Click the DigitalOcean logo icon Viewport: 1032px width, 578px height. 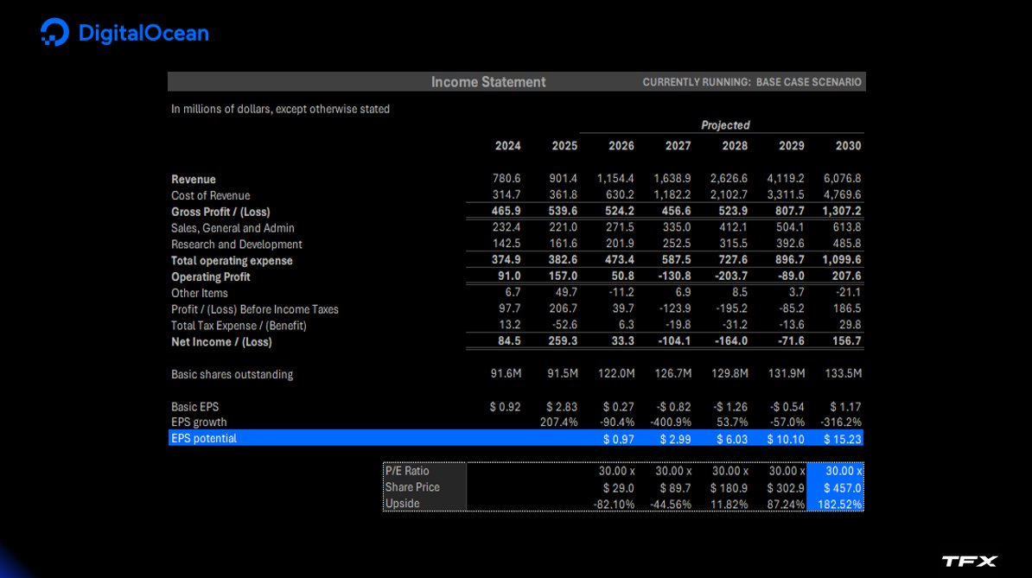(x=54, y=32)
